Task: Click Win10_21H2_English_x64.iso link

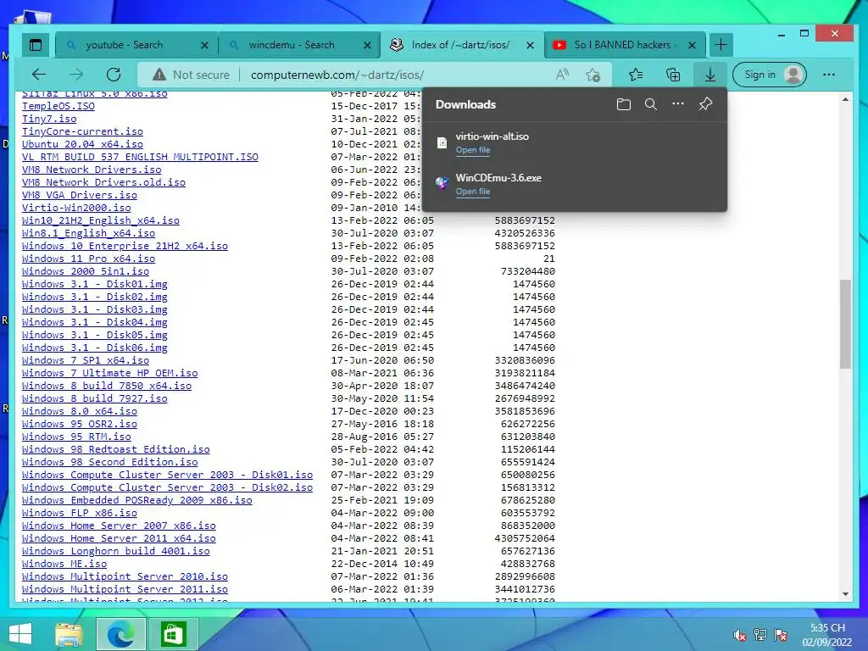Action: click(x=101, y=221)
